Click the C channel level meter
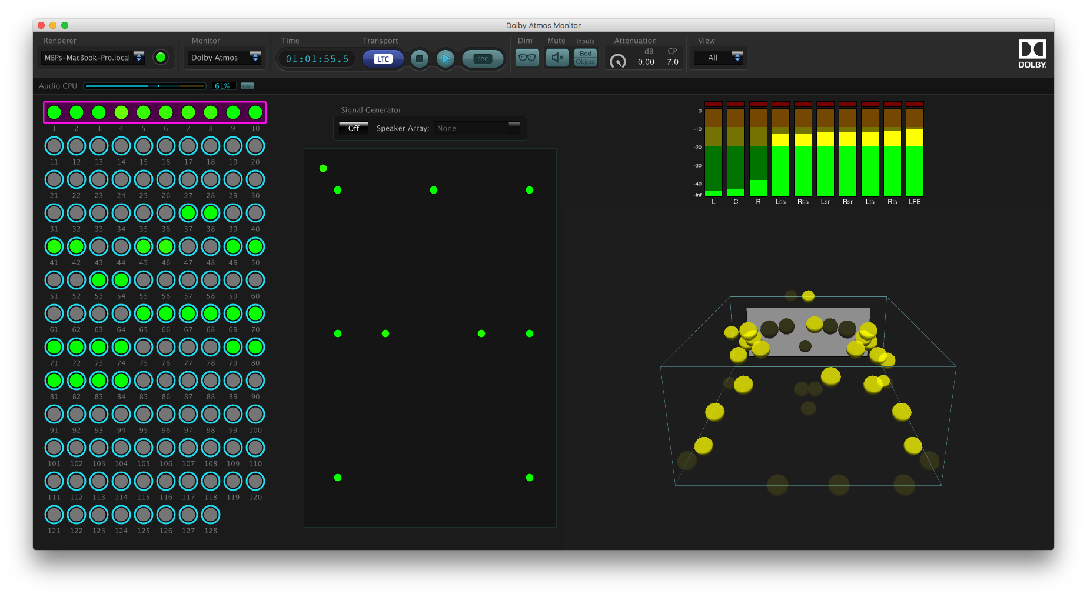 (x=736, y=149)
